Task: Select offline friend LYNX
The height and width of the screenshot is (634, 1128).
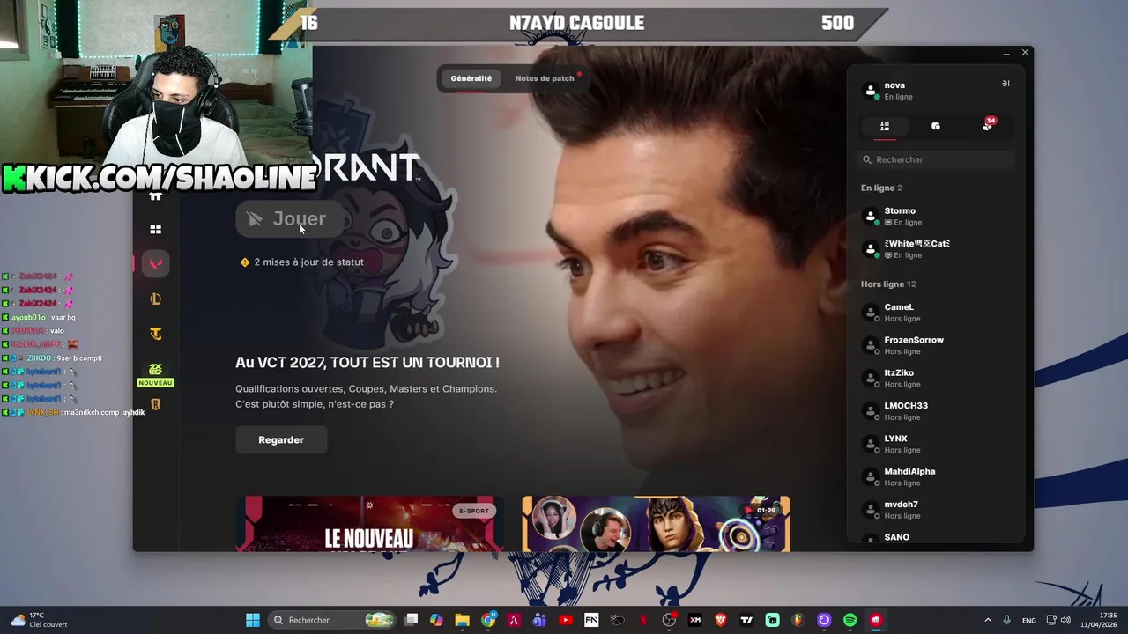Action: [936, 444]
